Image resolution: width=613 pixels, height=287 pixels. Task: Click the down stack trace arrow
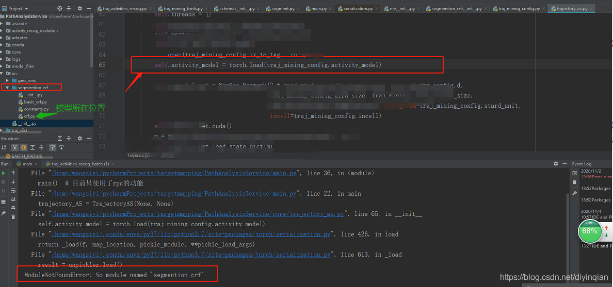click(13, 181)
